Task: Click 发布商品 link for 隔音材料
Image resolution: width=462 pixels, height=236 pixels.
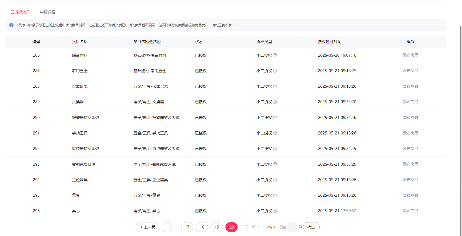Action: [x=410, y=55]
